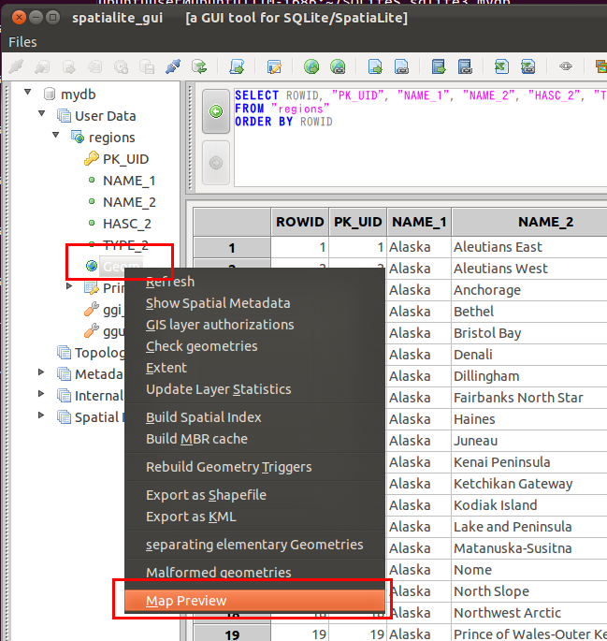This screenshot has width=607, height=641.
Task: Click the ggu trigger wrench icon
Action: pos(92,330)
